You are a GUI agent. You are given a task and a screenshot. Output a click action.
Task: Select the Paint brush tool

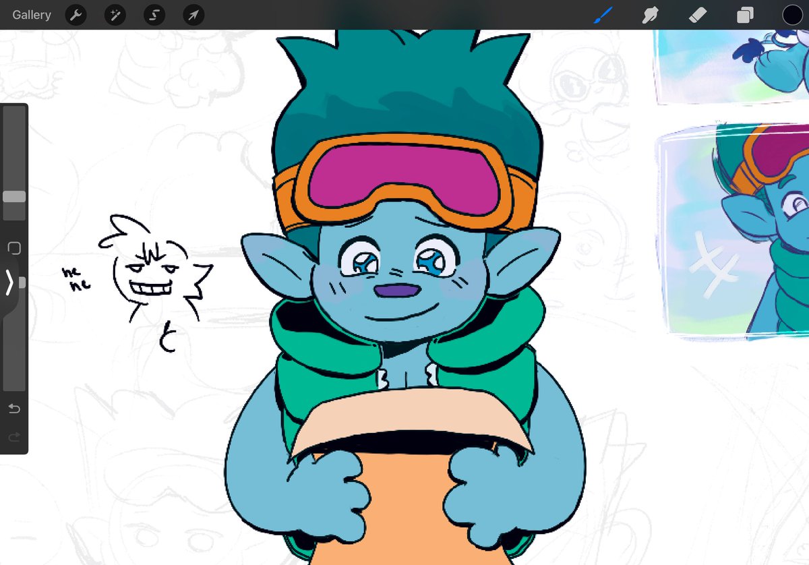click(x=603, y=15)
